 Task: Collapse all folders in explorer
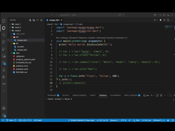(x=41, y=20)
